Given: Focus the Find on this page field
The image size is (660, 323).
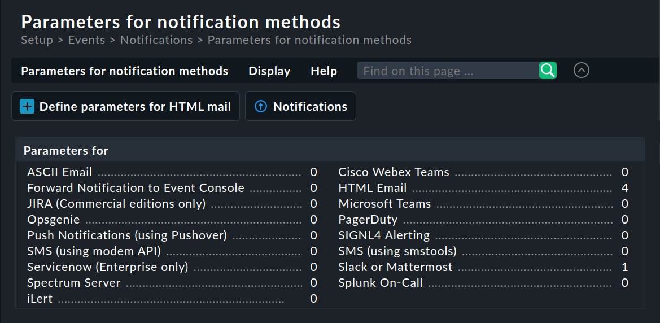Looking at the screenshot, I should [448, 71].
